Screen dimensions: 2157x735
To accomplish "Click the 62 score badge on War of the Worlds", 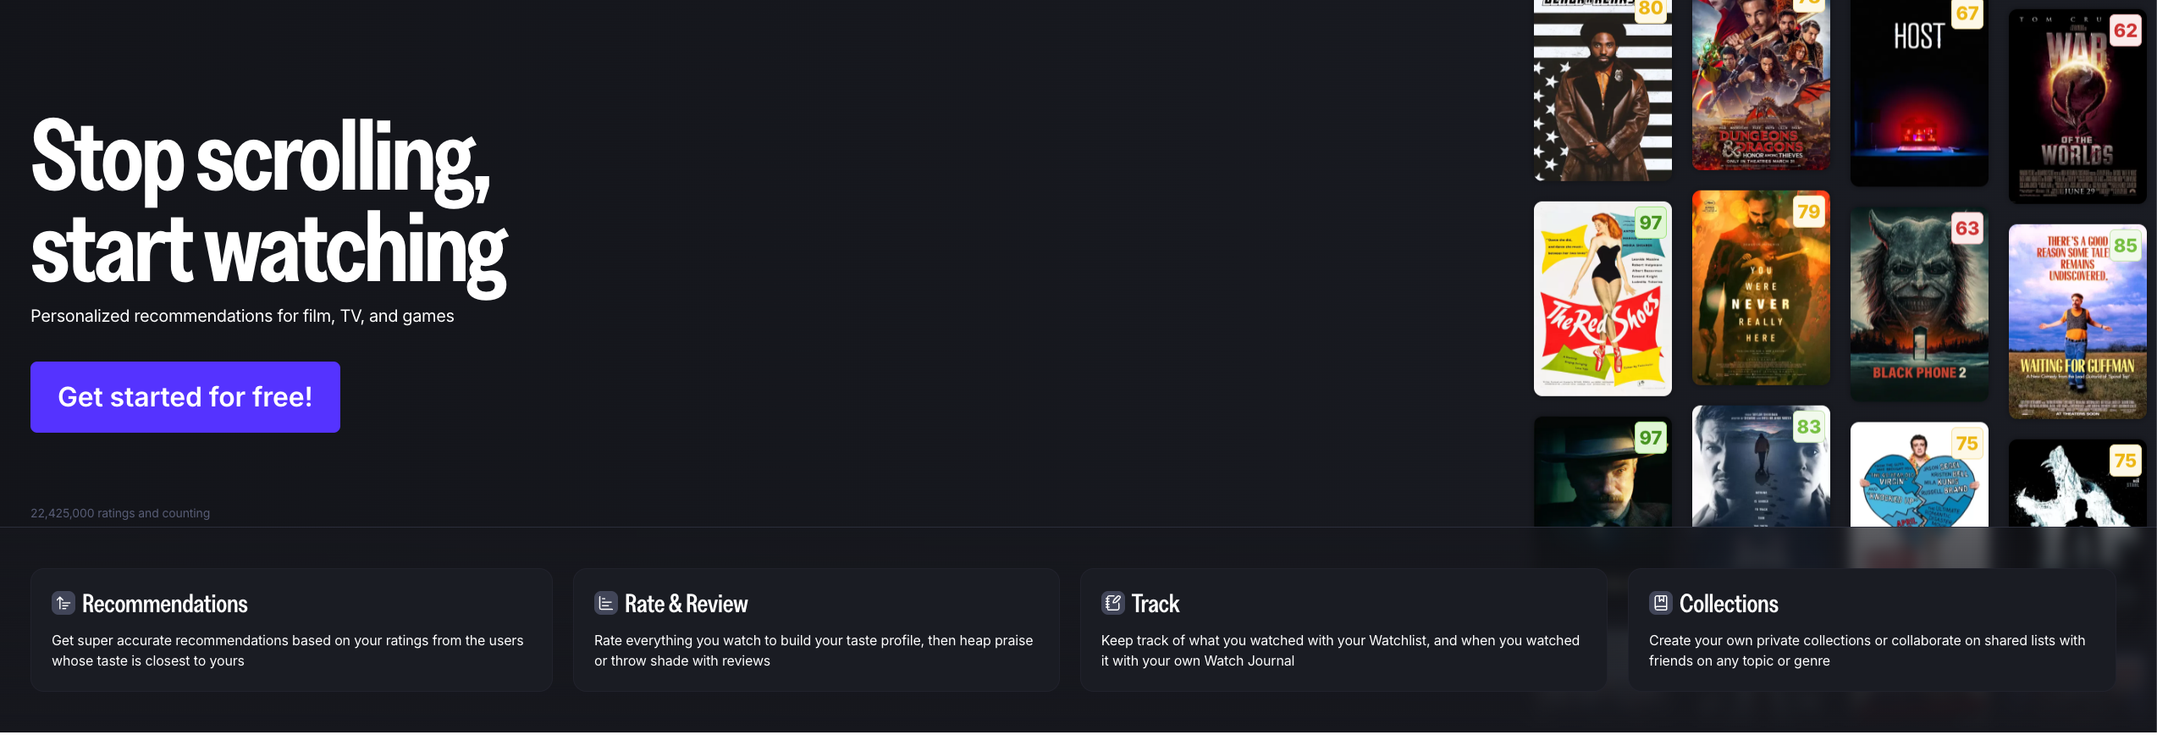I will (2125, 31).
